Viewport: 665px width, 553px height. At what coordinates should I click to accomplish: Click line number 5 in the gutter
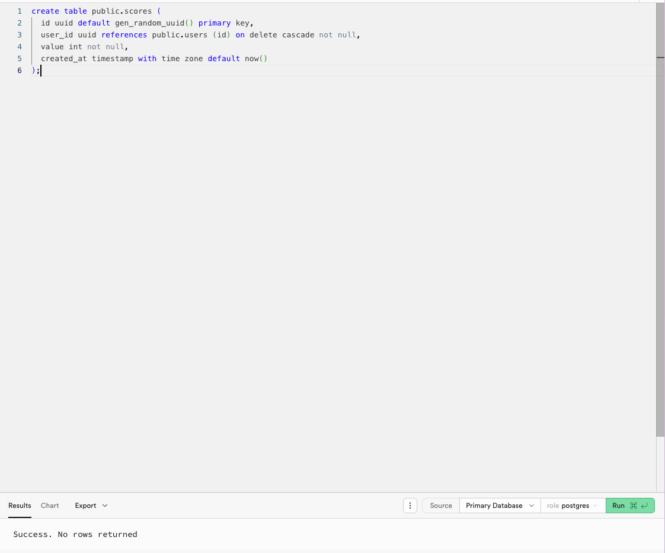coord(20,59)
